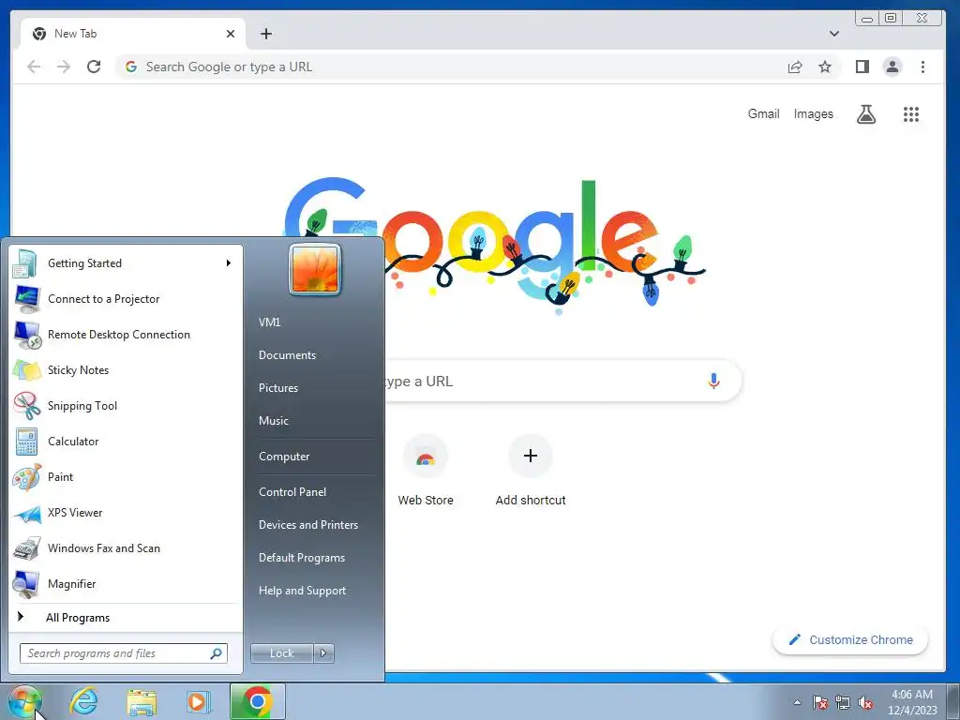Screen dimensions: 960x720
Task: Open Chrome profile avatar menu
Action: [892, 67]
